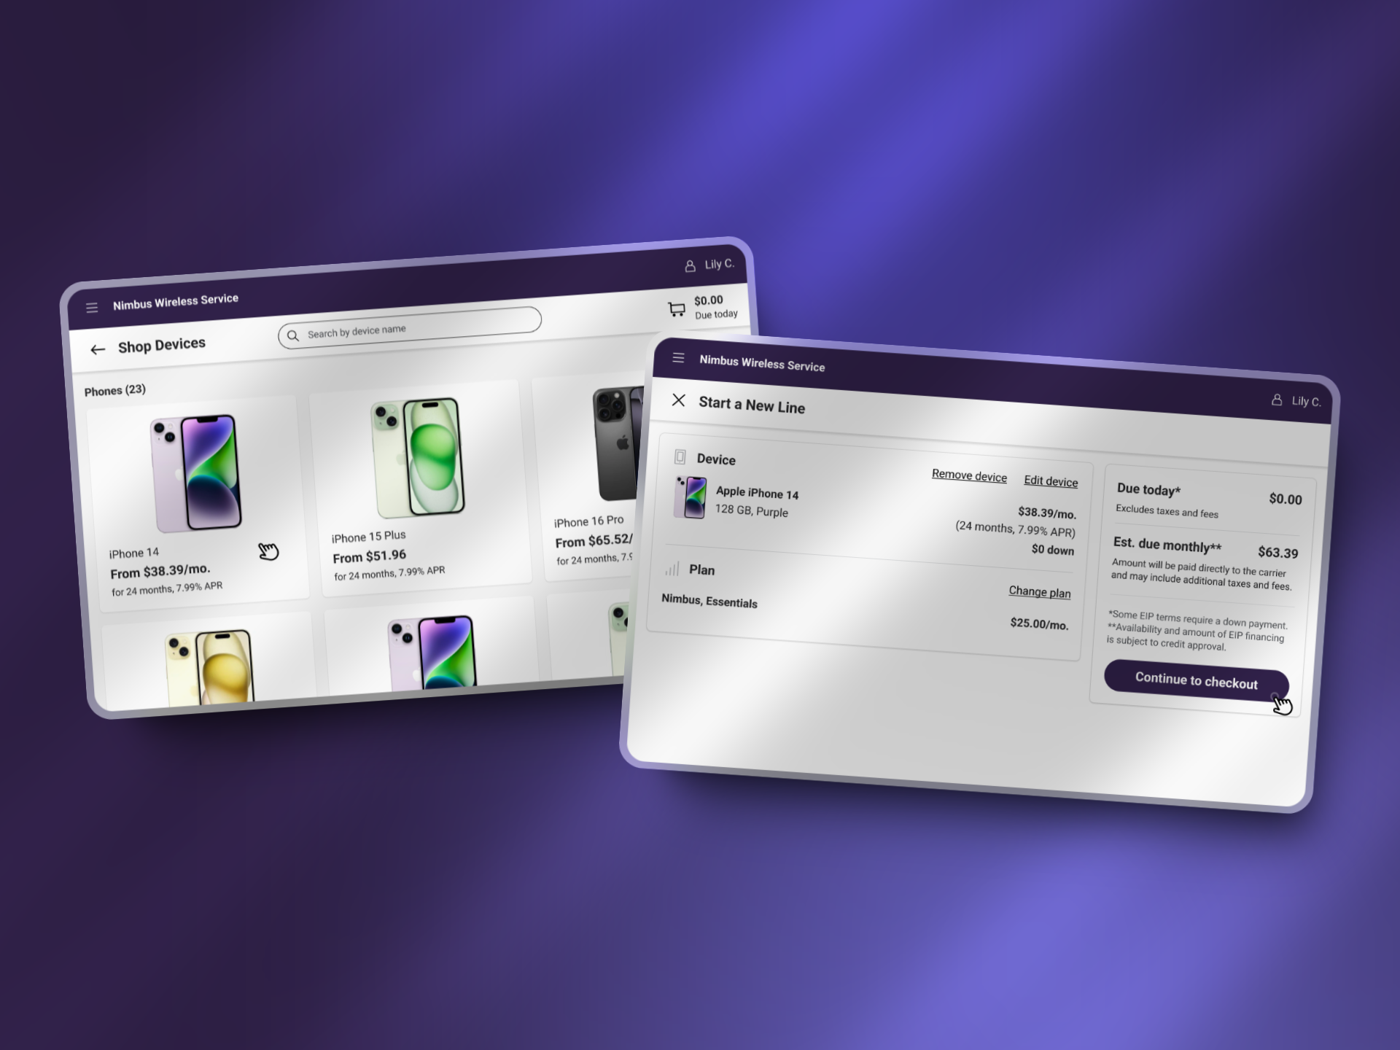
Task: Click the close X on Start a New Line
Action: pyautogui.click(x=681, y=402)
